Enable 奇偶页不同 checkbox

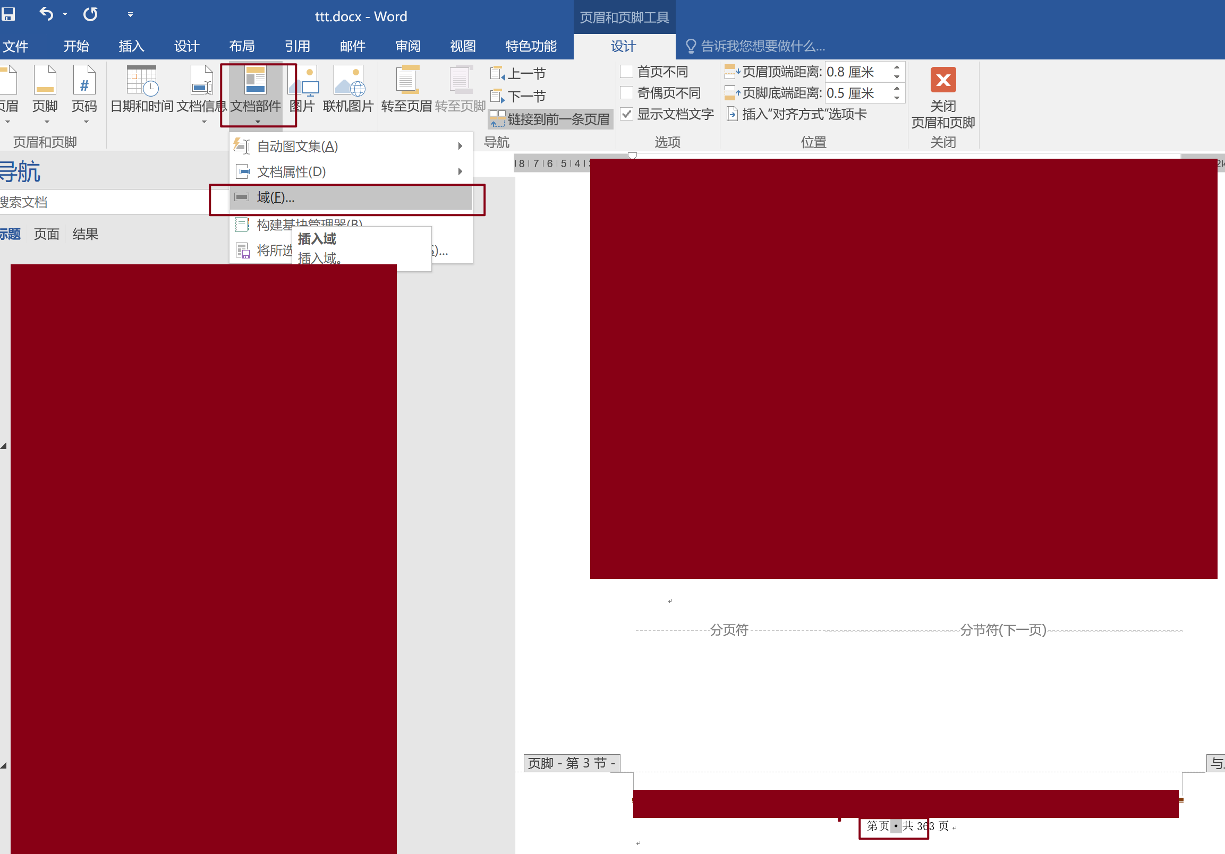(626, 93)
